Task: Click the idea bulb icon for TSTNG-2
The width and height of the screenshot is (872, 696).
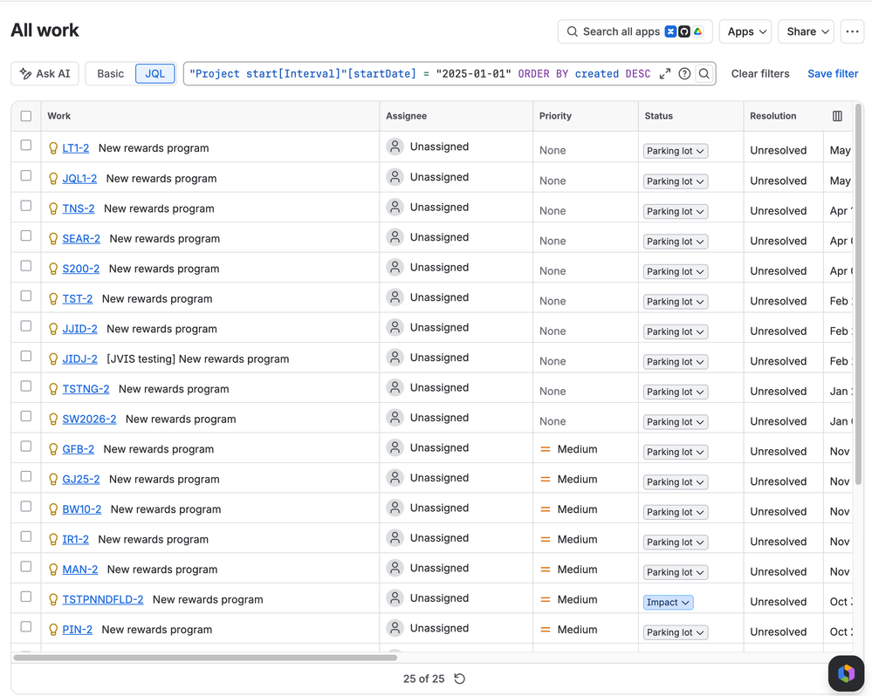Action: click(x=53, y=389)
